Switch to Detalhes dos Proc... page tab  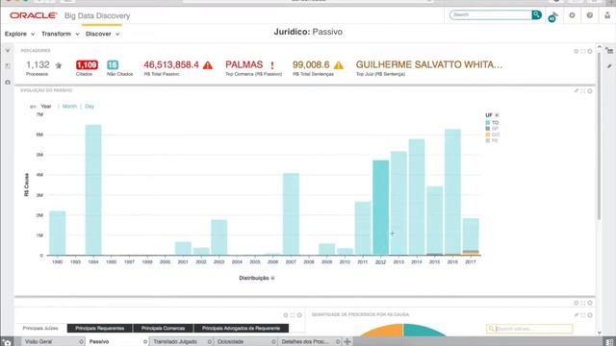pyautogui.click(x=305, y=342)
